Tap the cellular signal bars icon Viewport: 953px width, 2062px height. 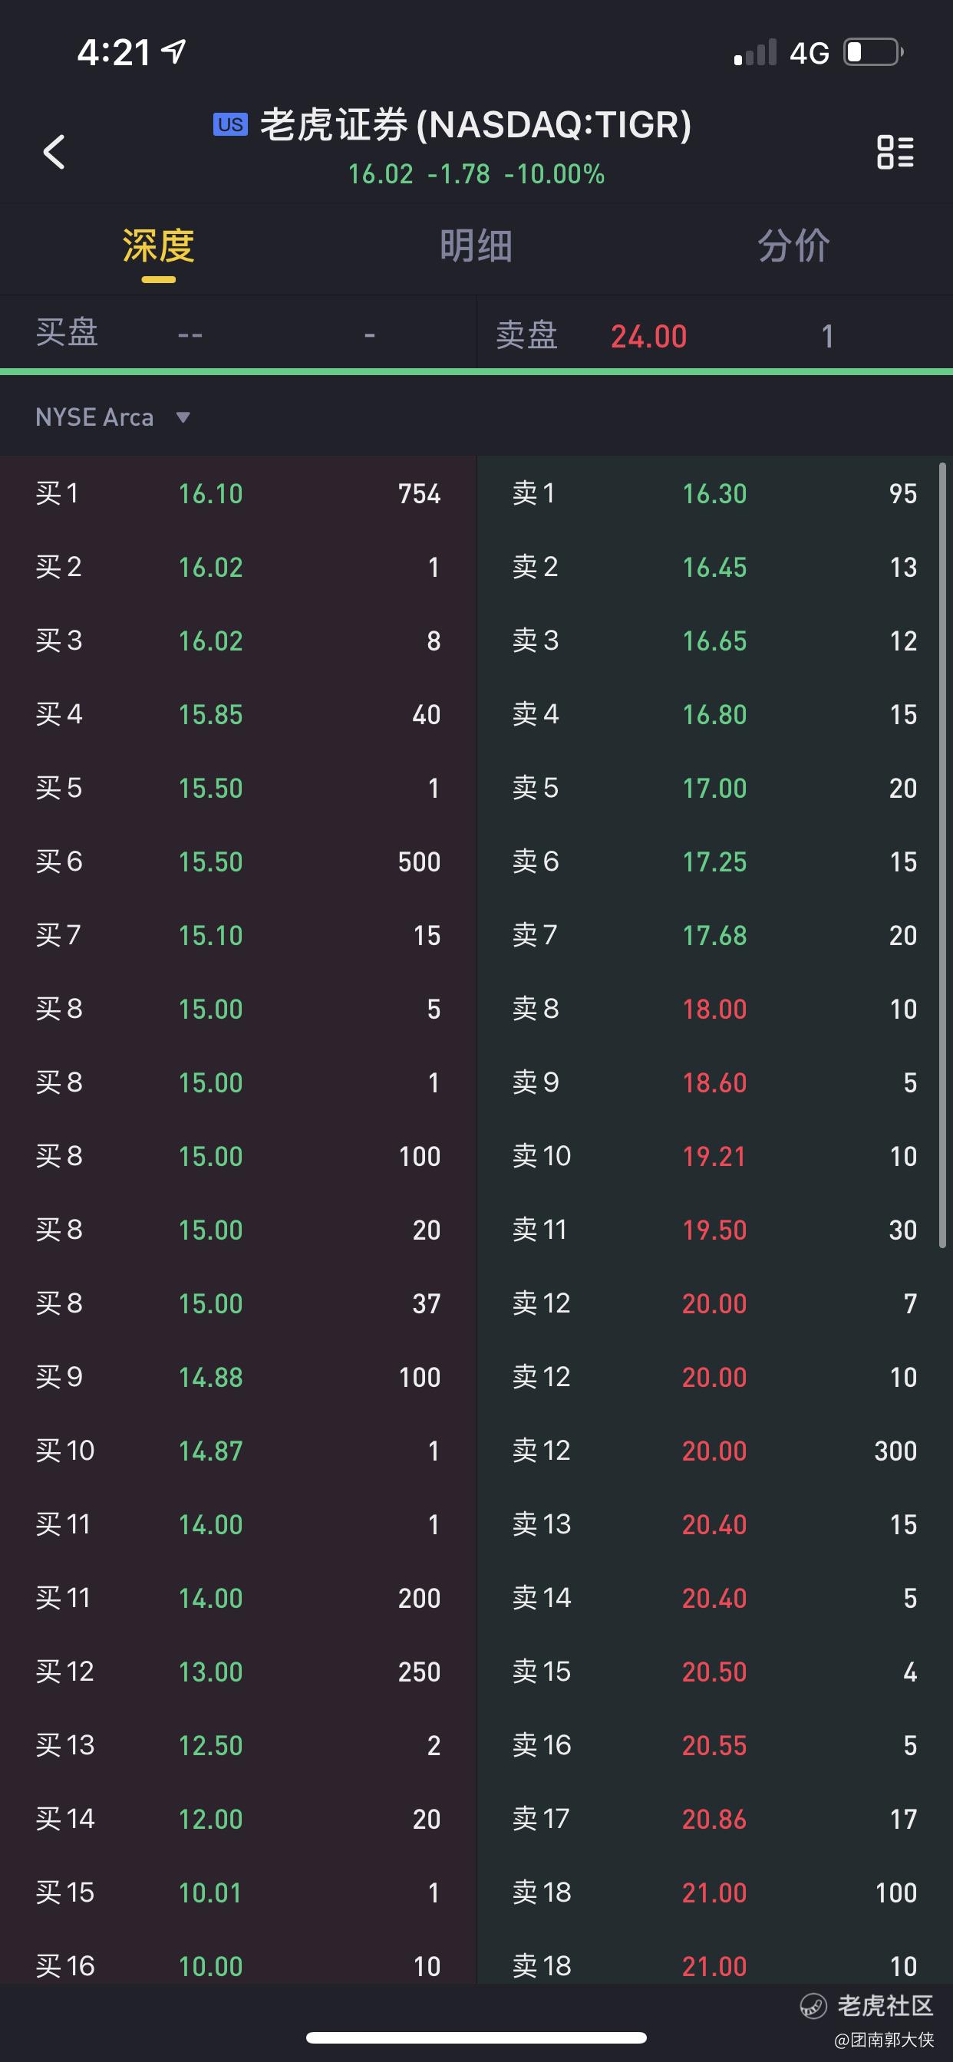(x=755, y=53)
